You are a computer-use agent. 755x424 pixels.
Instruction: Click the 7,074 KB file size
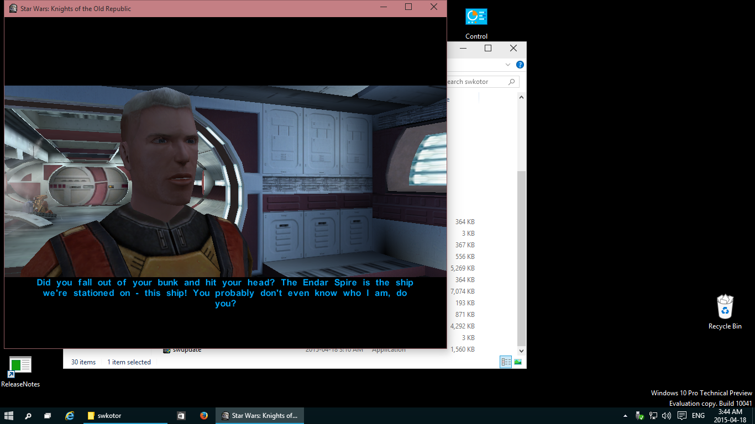click(x=463, y=291)
